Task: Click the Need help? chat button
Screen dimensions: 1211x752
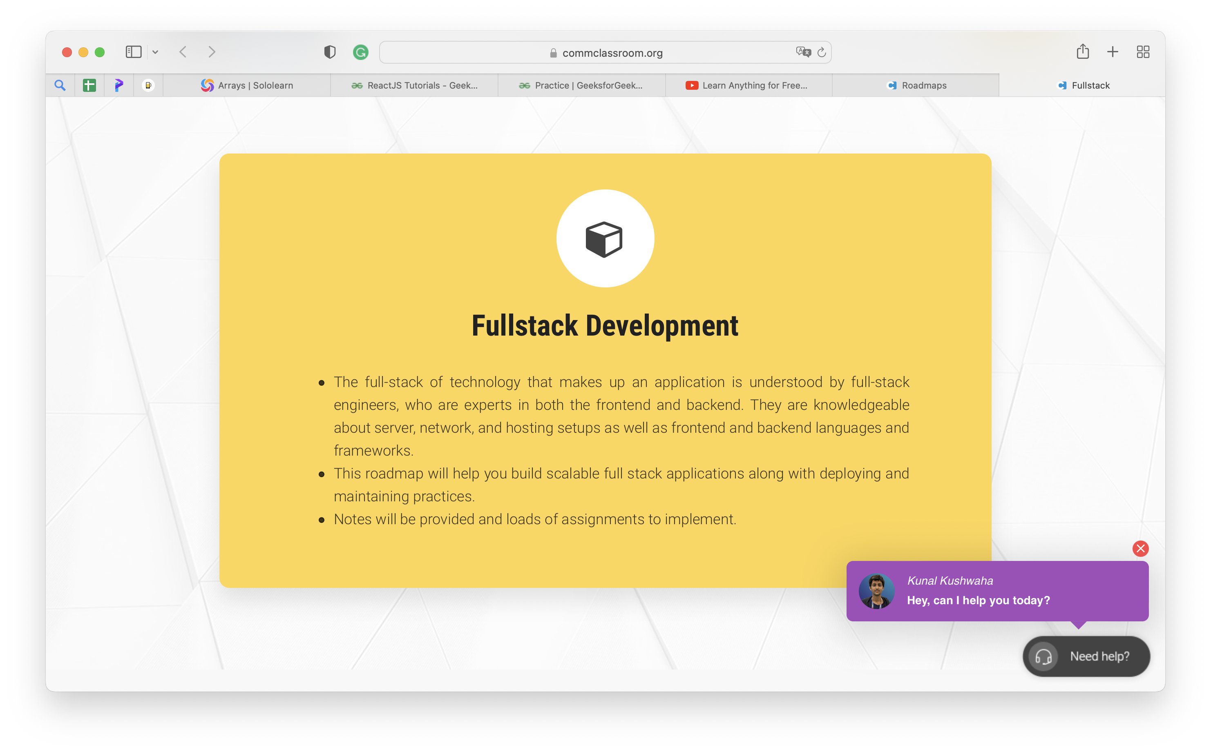Action: pyautogui.click(x=1086, y=656)
